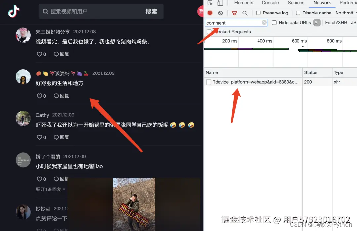Image resolution: width=357 pixels, height=231 pixels.
Task: Open the Sources panel tab
Action: [296, 3]
